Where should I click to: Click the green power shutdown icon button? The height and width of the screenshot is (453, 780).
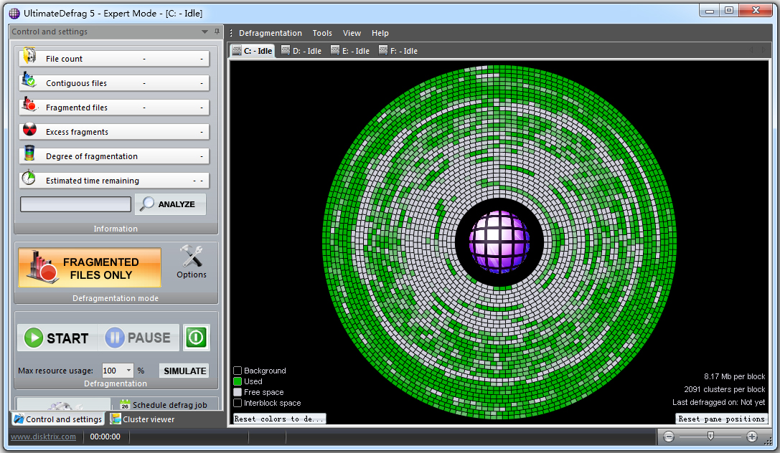(x=196, y=338)
